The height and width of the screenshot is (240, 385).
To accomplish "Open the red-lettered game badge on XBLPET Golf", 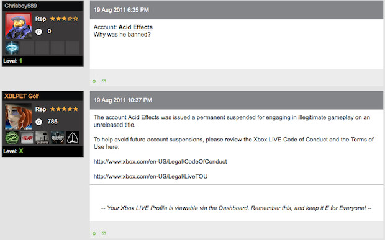I will (x=27, y=138).
